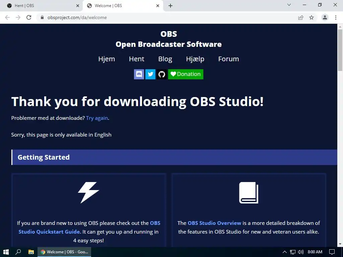Click the OBS site title heading
This screenshot has width=343, height=257.
coord(169,34)
